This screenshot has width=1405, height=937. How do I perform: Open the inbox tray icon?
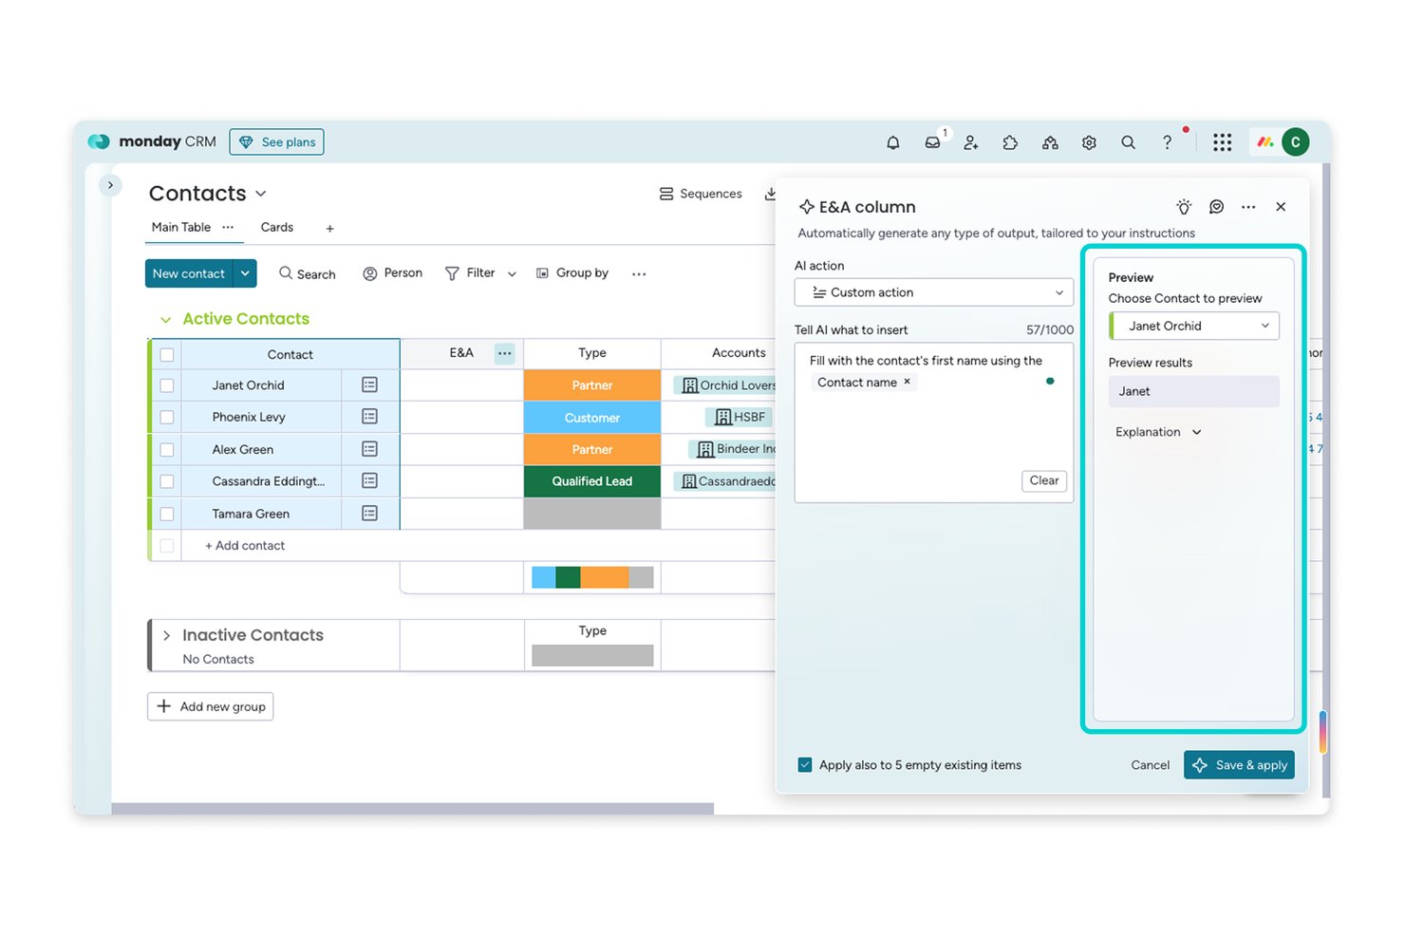pyautogui.click(x=933, y=142)
